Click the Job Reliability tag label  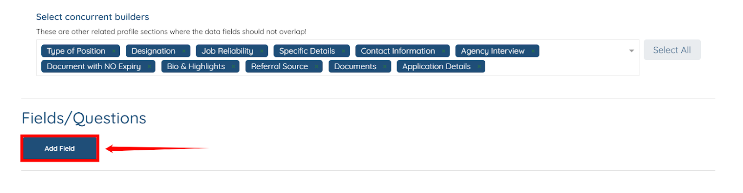click(227, 51)
